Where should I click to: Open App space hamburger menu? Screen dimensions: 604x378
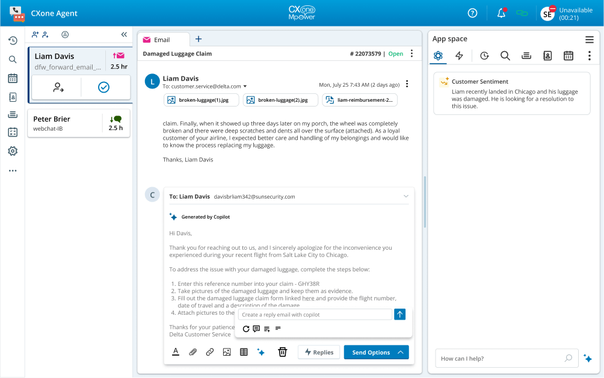(x=590, y=39)
